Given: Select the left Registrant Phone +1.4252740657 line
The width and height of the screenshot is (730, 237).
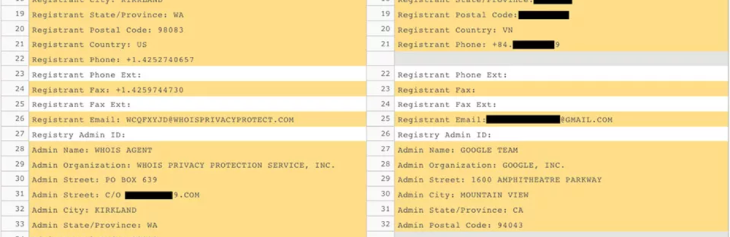Looking at the screenshot, I should tap(197, 59).
